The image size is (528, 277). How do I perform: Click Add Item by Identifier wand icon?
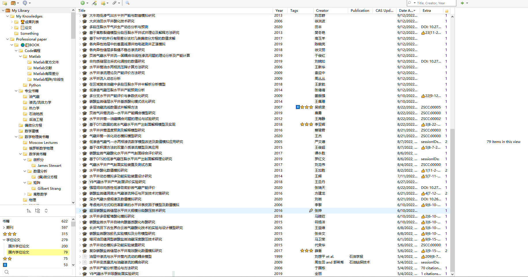tap(94, 3)
